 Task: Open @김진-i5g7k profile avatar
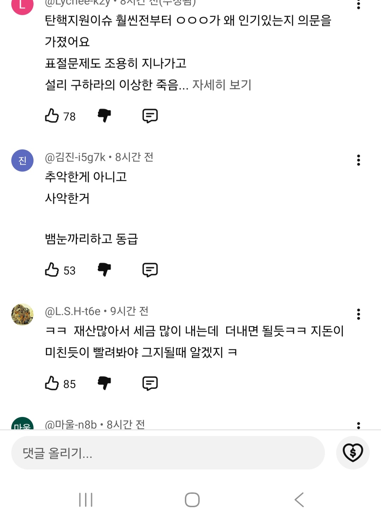[x=23, y=161]
